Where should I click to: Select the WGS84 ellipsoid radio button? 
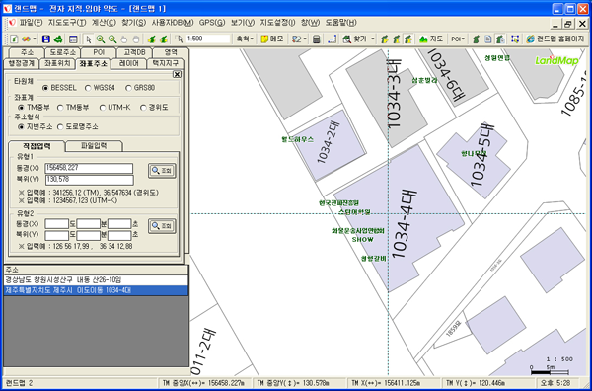click(x=100, y=88)
